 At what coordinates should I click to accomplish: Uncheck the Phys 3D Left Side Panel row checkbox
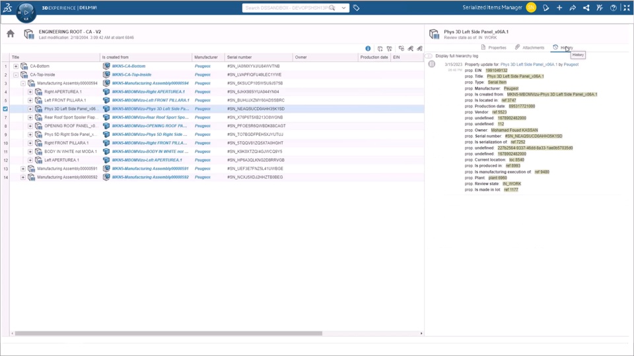point(5,109)
